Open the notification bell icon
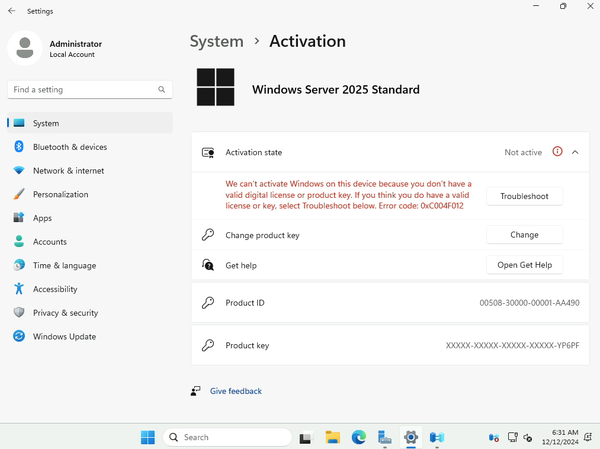The image size is (600, 449). coord(588,437)
